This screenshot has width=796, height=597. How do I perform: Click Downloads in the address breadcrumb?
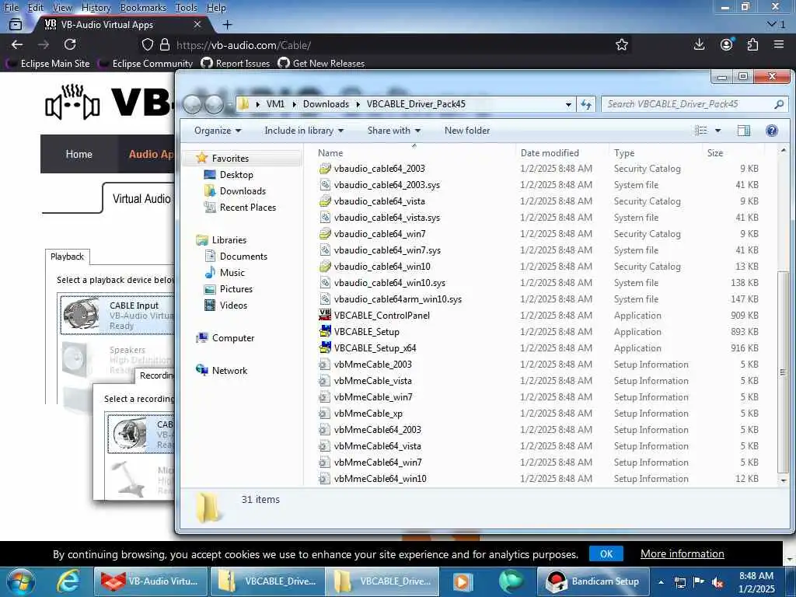pos(326,104)
